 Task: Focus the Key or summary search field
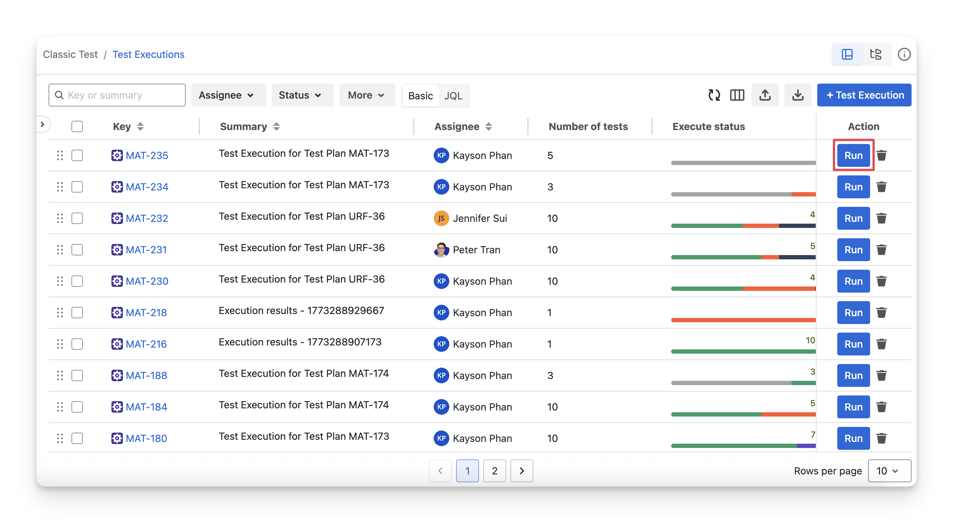(x=117, y=95)
